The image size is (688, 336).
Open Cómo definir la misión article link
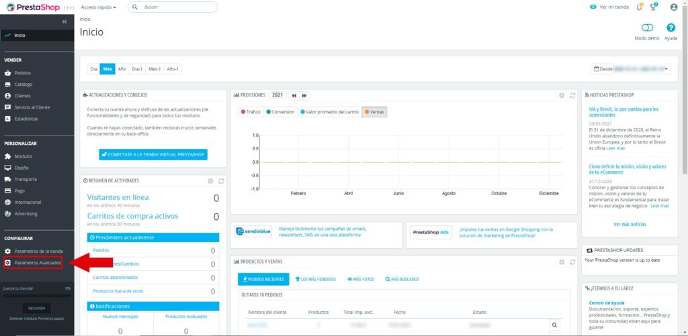pos(628,170)
